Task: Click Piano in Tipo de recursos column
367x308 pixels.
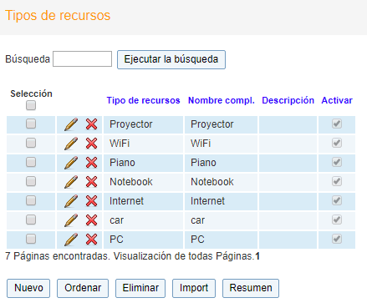Action: [x=122, y=163]
